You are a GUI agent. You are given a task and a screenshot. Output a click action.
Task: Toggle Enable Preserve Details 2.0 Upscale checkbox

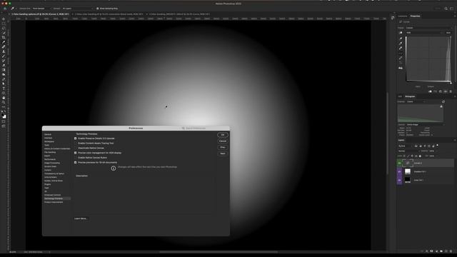tap(76, 138)
